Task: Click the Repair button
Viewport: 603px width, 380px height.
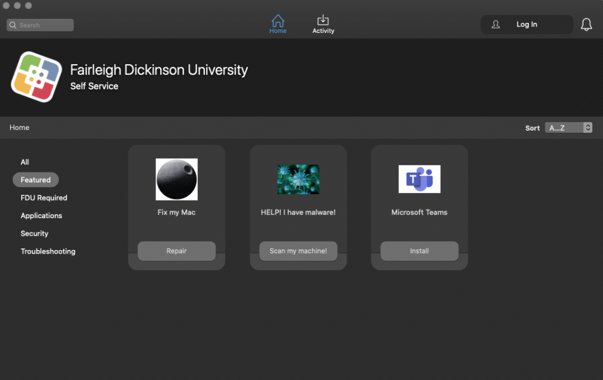Action: [x=177, y=251]
